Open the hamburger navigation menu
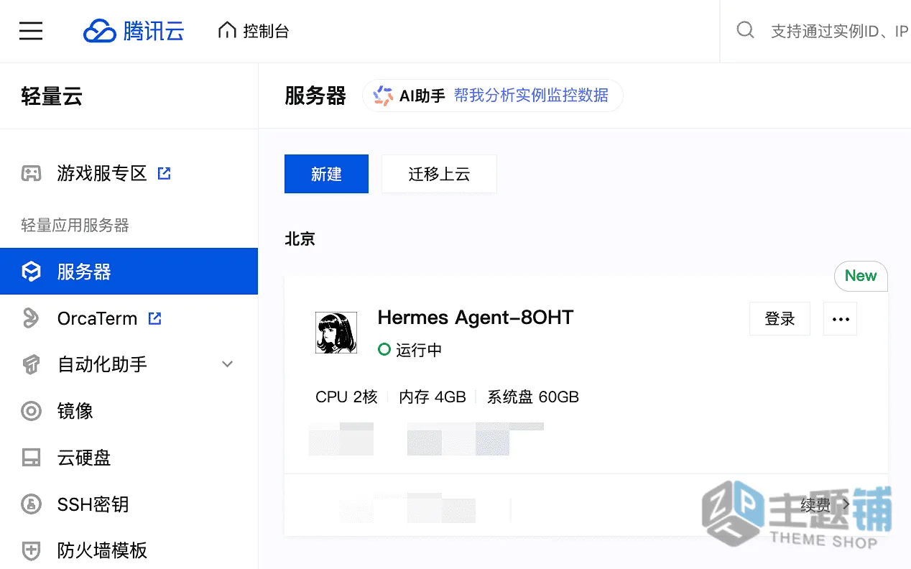Image resolution: width=911 pixels, height=569 pixels. 31,31
